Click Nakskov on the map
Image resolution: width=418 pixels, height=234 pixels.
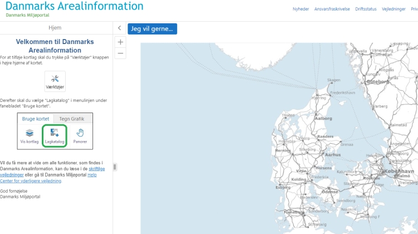click(x=348, y=209)
